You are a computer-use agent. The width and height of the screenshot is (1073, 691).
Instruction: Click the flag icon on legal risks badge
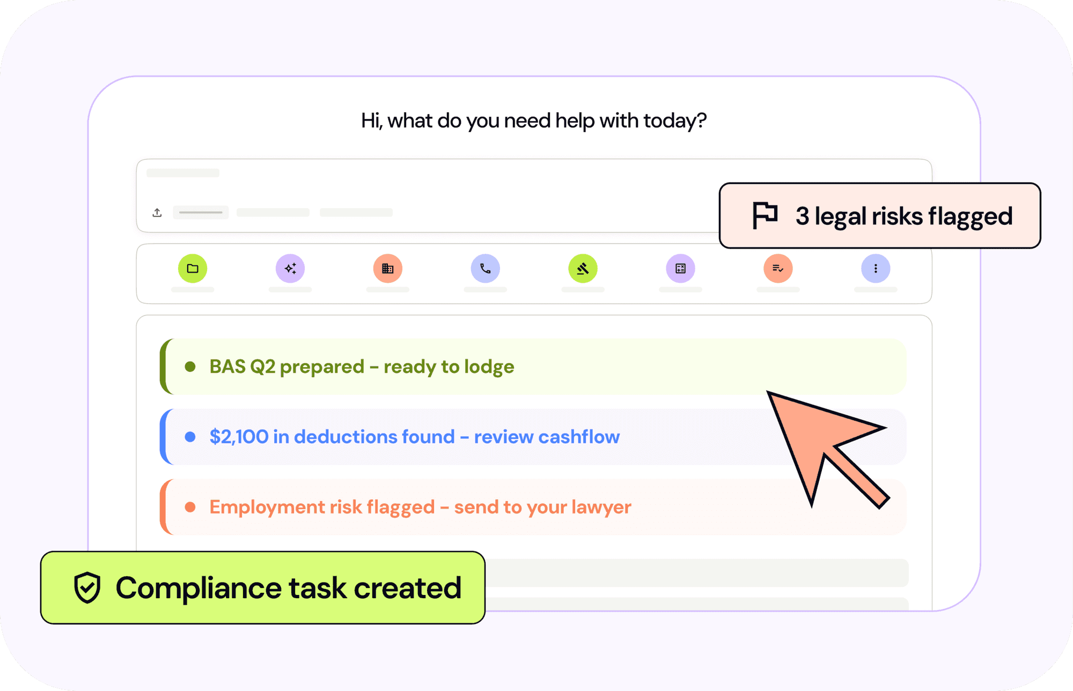pos(765,216)
